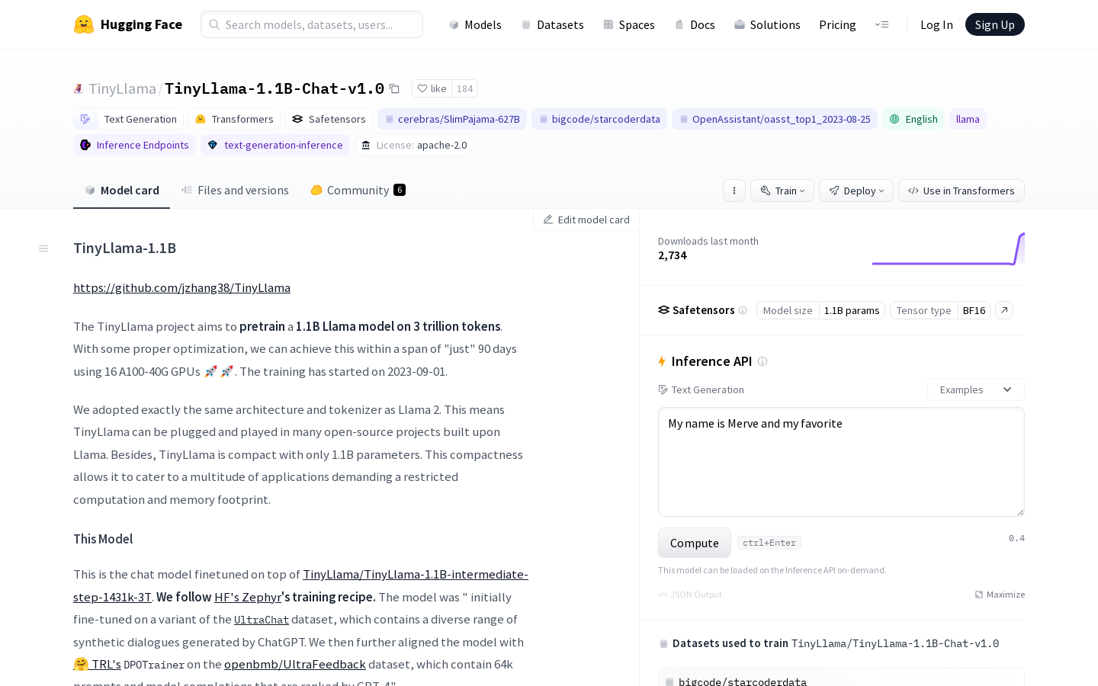Click the search magnifier icon

[x=215, y=24]
